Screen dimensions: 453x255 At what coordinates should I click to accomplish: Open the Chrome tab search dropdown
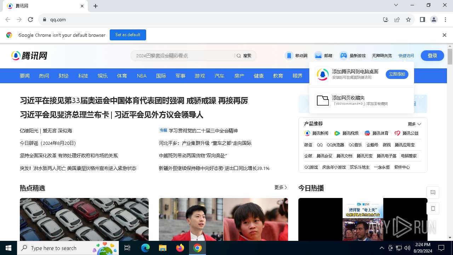(396, 5)
